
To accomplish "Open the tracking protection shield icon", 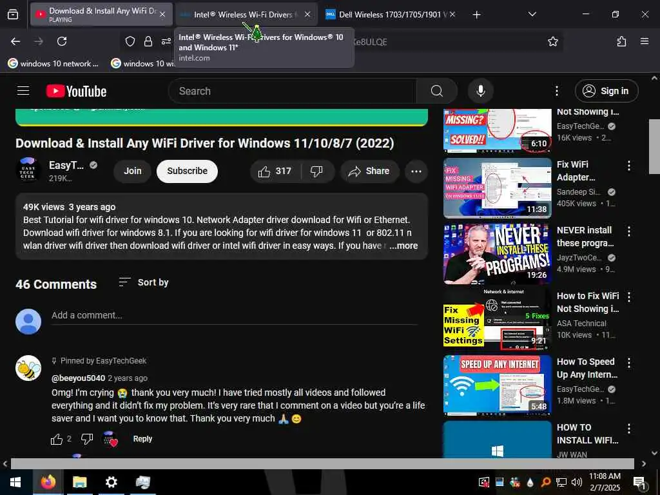I will (x=130, y=41).
